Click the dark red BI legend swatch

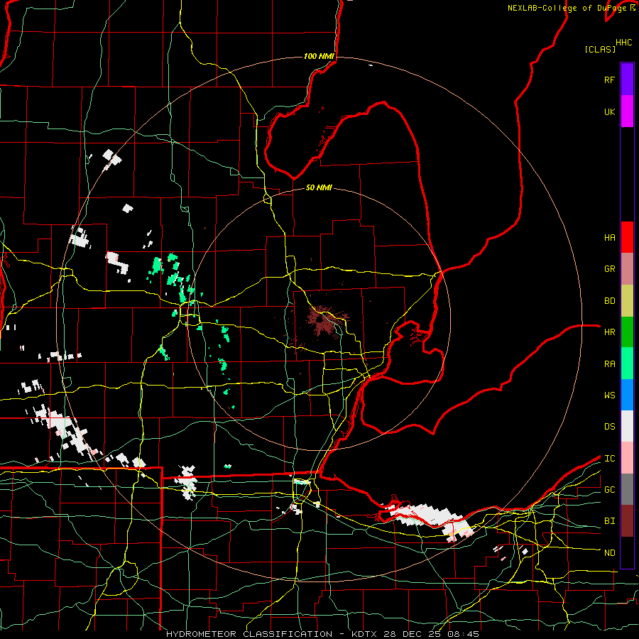627,521
